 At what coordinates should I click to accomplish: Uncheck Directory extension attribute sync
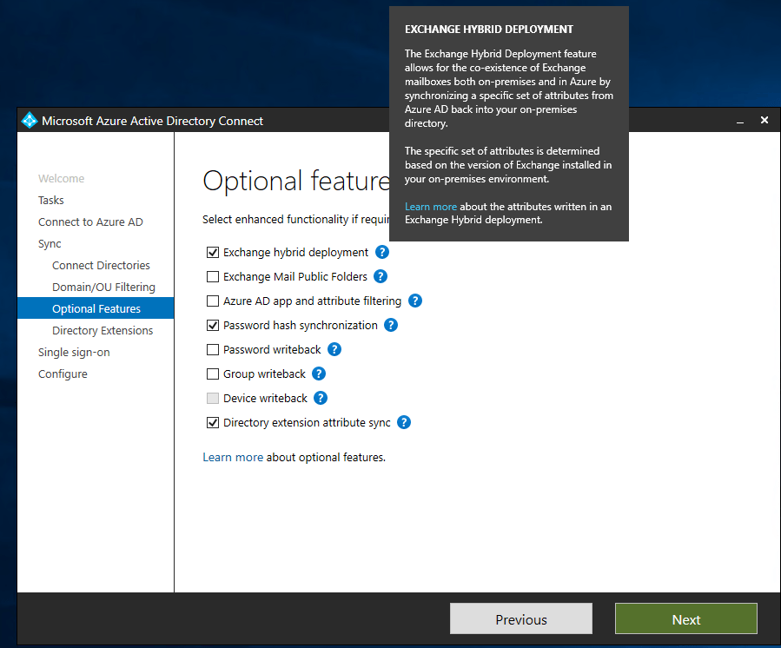coord(213,422)
